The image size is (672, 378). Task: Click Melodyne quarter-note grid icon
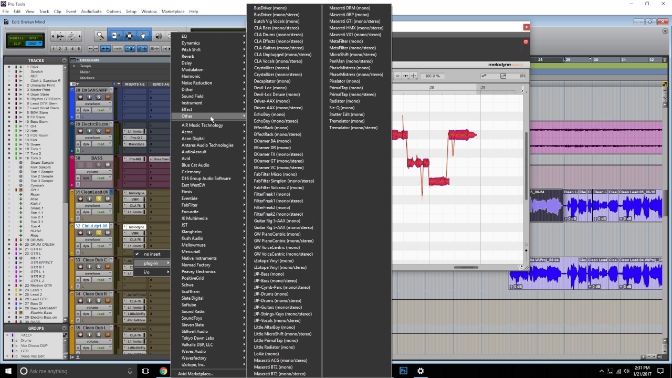pos(522,90)
